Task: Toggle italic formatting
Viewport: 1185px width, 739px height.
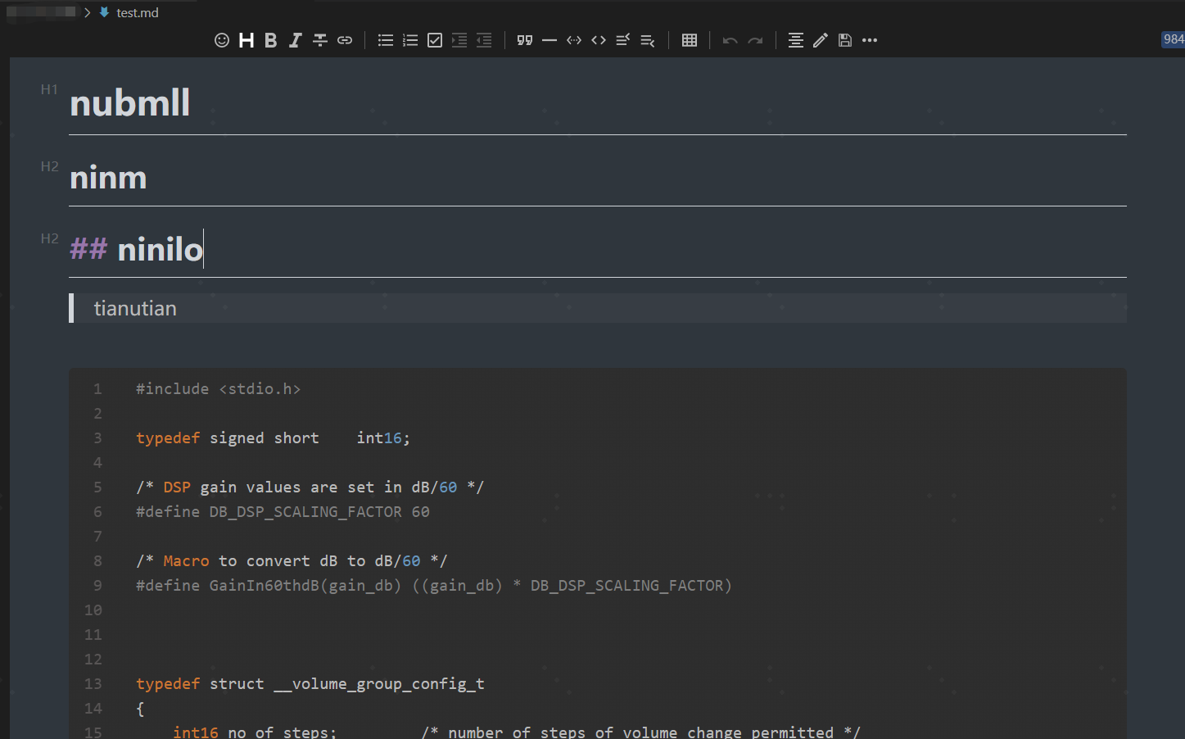Action: point(296,40)
